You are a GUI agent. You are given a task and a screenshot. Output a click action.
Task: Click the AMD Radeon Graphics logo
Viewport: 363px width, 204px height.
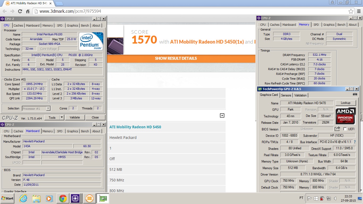click(x=345, y=116)
